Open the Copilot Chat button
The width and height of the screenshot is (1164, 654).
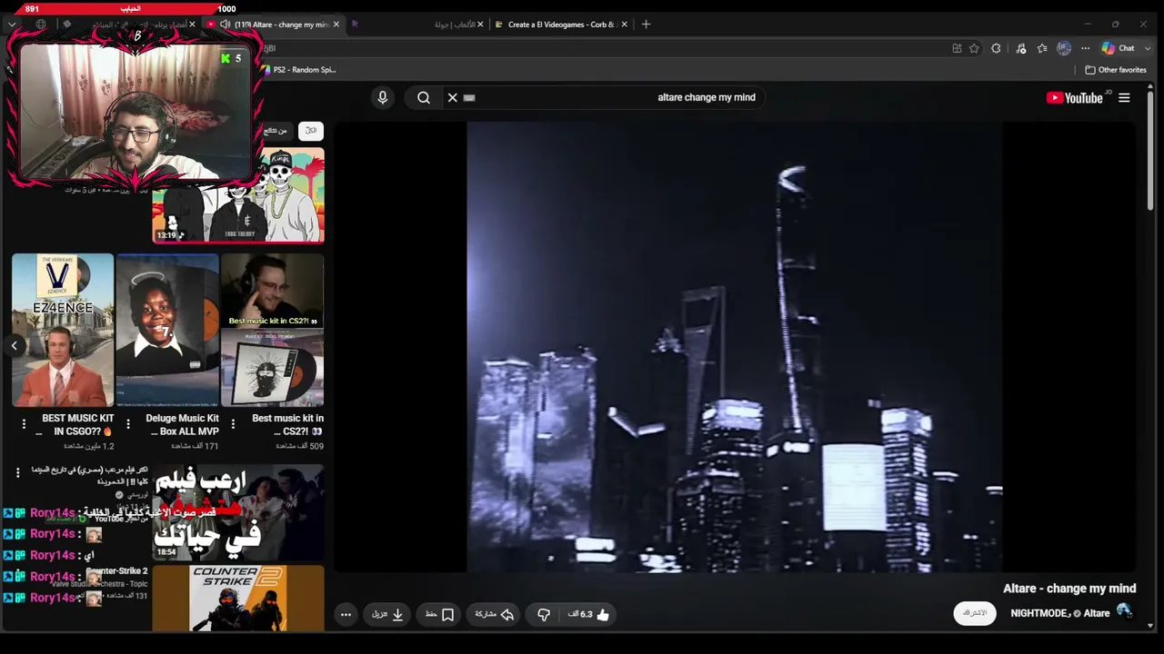1118,48
